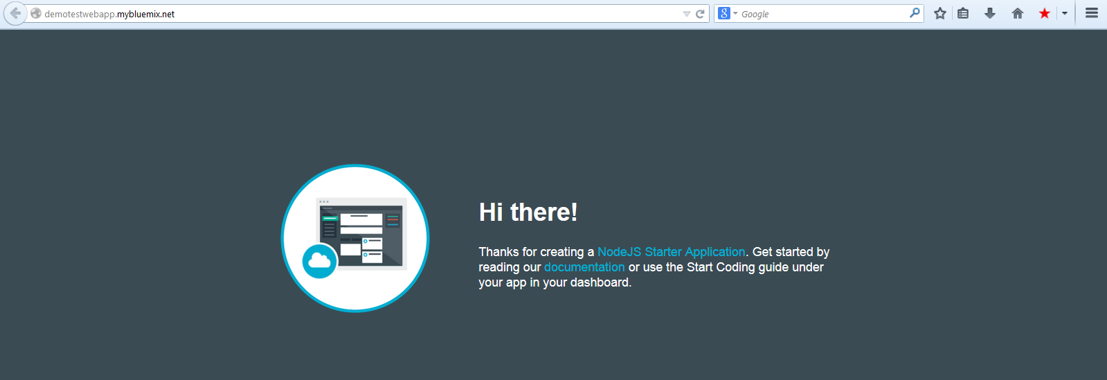Open the URL history dropdown arrow

686,14
